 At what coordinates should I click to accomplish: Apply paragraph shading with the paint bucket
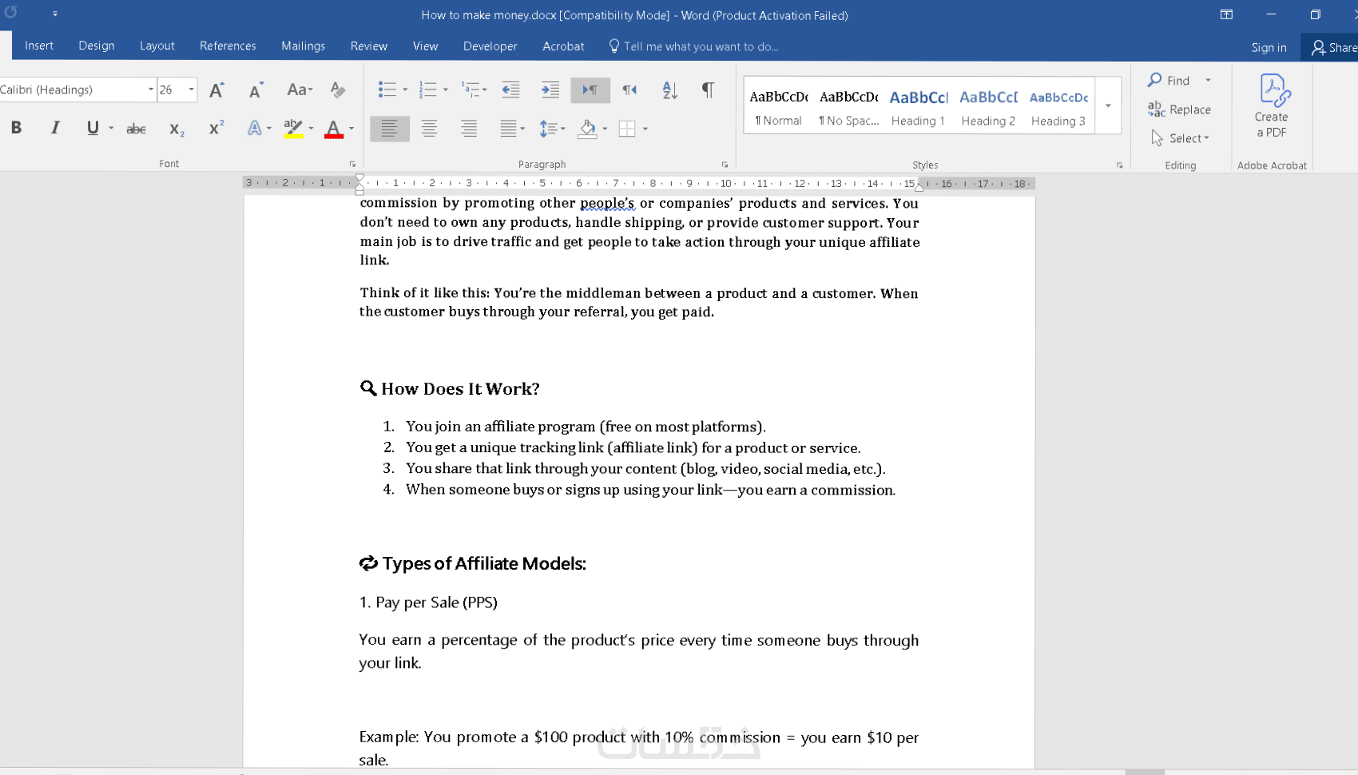pos(588,128)
